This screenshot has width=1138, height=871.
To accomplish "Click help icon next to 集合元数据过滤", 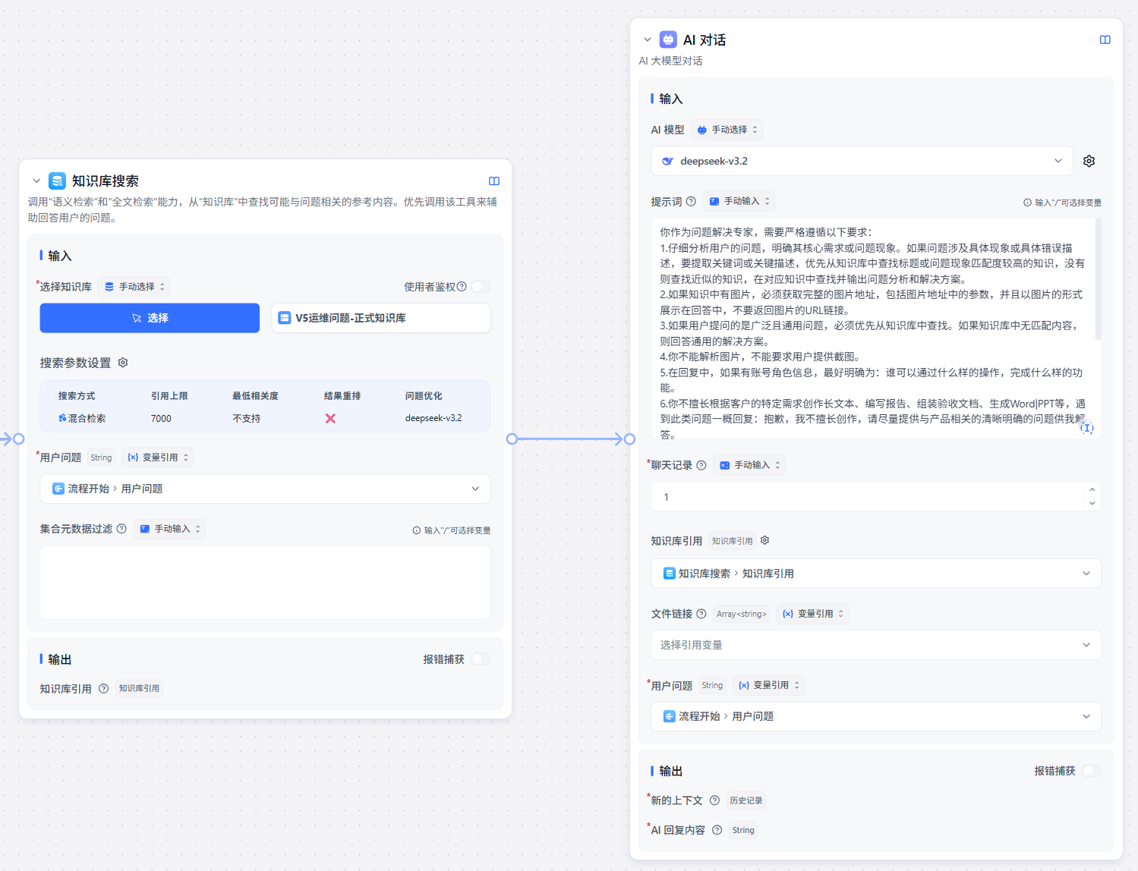I will [121, 529].
